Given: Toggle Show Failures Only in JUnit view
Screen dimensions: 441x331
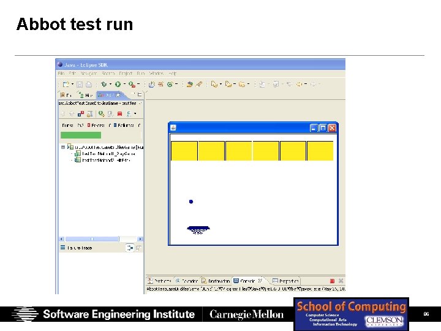Looking at the screenshot, I should pyautogui.click(x=81, y=114).
